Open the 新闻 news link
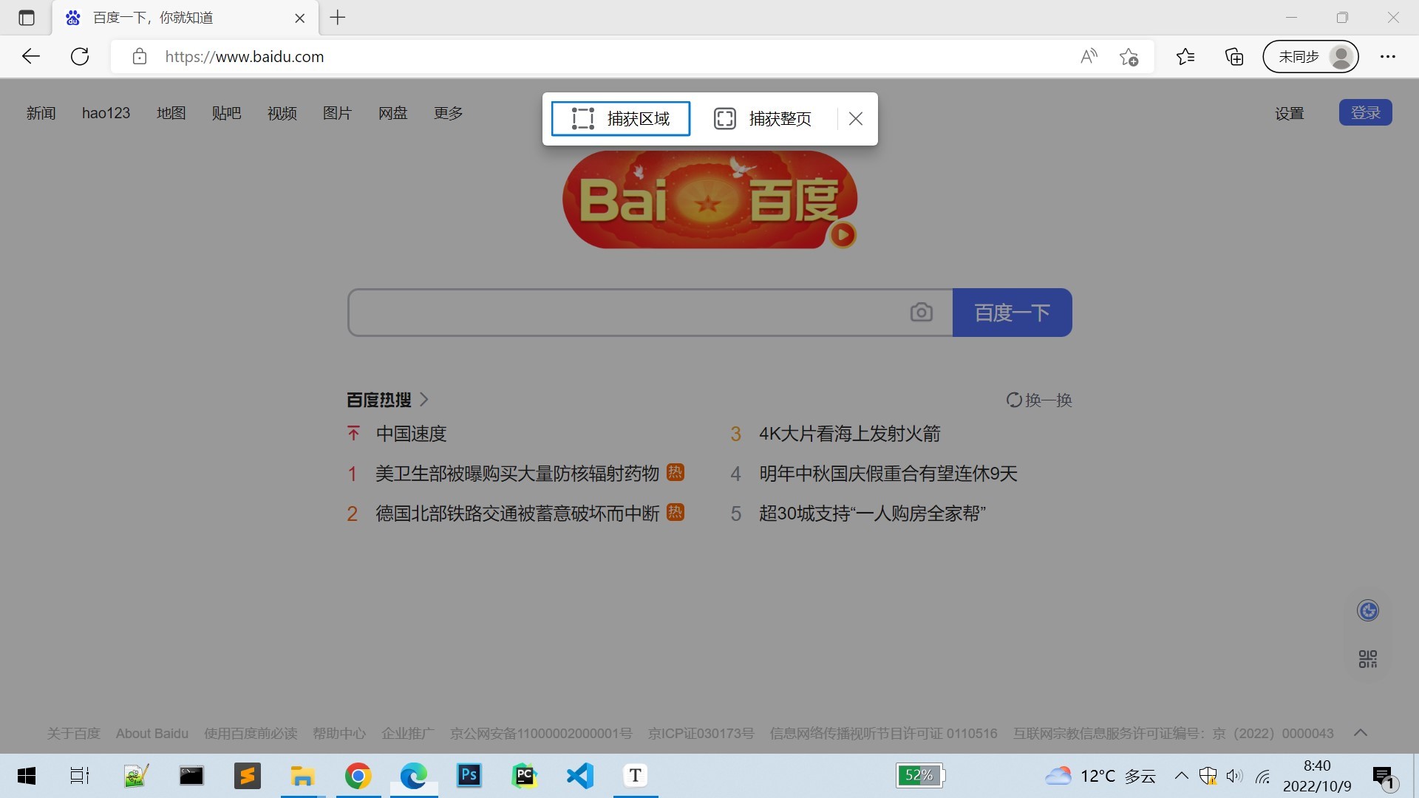Image resolution: width=1419 pixels, height=798 pixels. click(x=41, y=113)
